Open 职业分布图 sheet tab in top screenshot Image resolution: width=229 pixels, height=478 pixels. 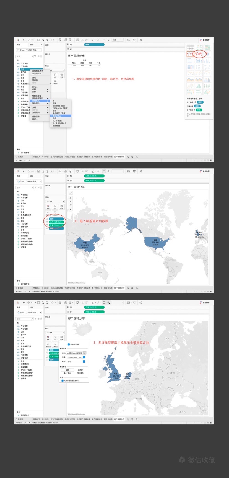108,157
